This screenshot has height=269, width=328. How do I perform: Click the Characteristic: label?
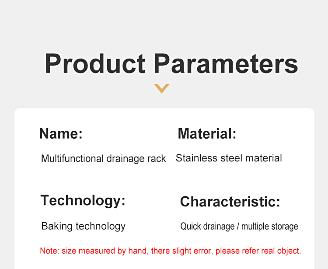230,202
